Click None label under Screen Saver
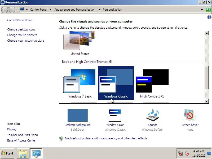The width and height of the screenshot is (212, 159). pyautogui.click(x=190, y=130)
